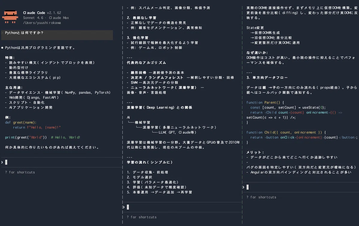Click the 'スクリプト・自動化' line

25,103
